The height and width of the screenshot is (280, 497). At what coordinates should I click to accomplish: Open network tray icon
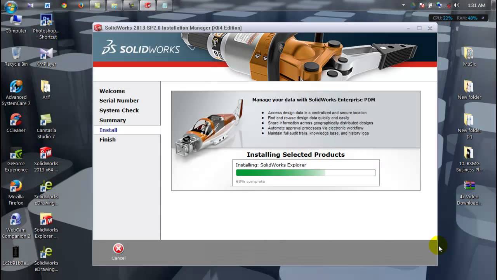[x=439, y=5]
